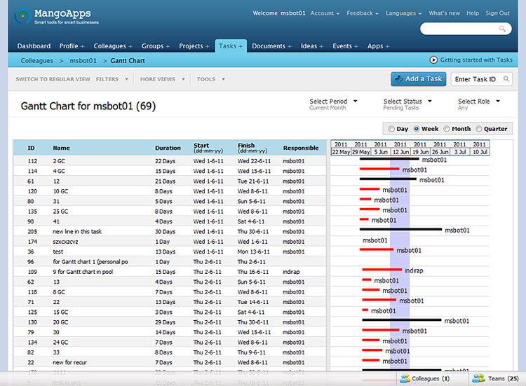Click the plus icon next to Events
This screenshot has height=386, width=526.
click(x=356, y=46)
